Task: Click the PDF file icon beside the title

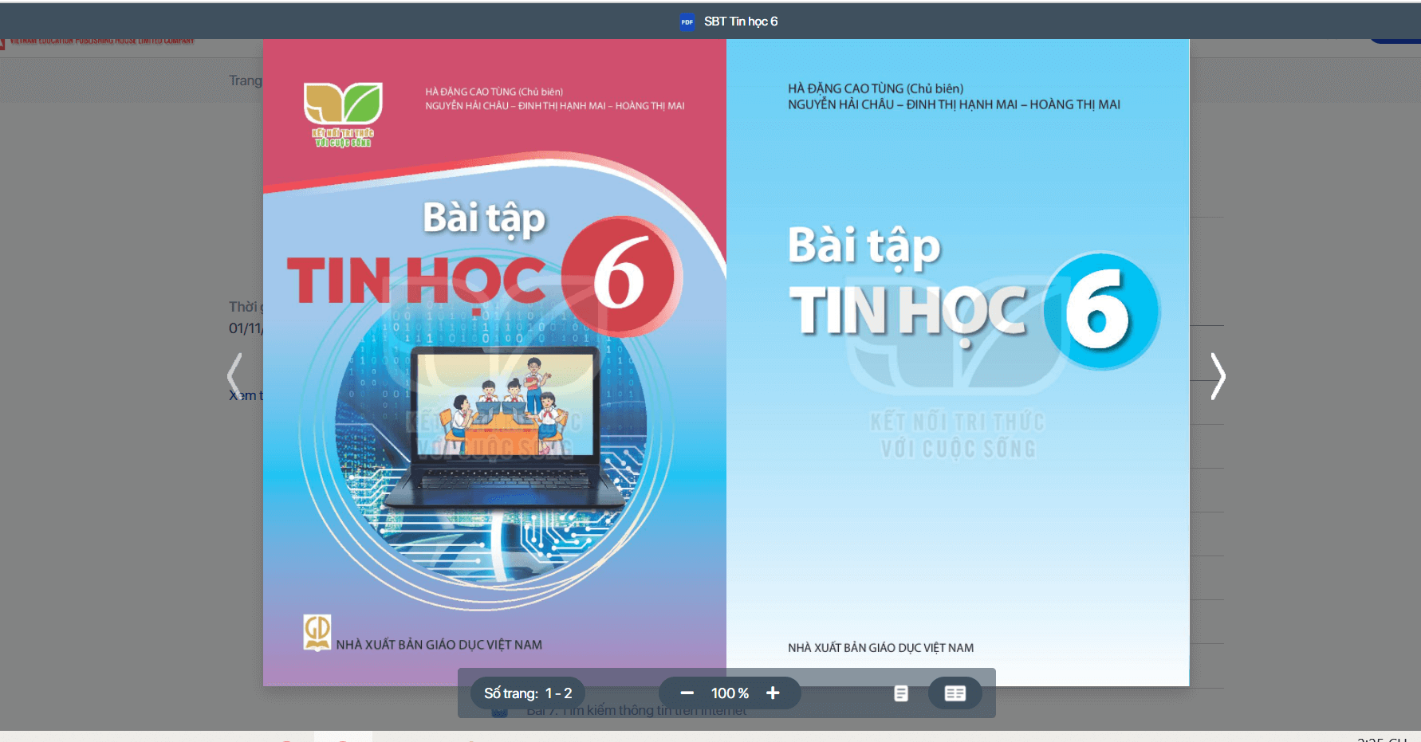Action: tap(687, 22)
